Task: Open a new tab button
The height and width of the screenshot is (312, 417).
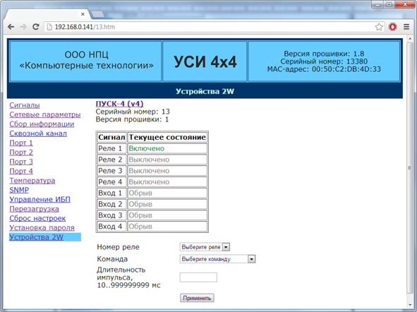Action: pyautogui.click(x=98, y=14)
